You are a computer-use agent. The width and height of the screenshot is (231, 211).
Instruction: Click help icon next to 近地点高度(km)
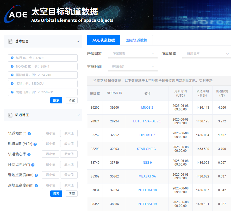pyautogui.click(x=36, y=175)
